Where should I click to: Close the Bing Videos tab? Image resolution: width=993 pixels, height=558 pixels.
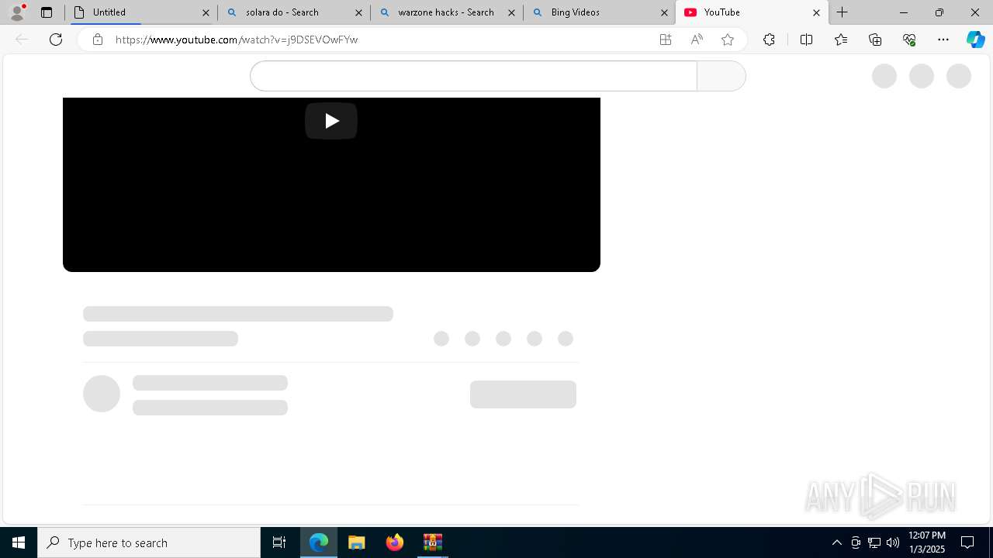[x=664, y=12]
